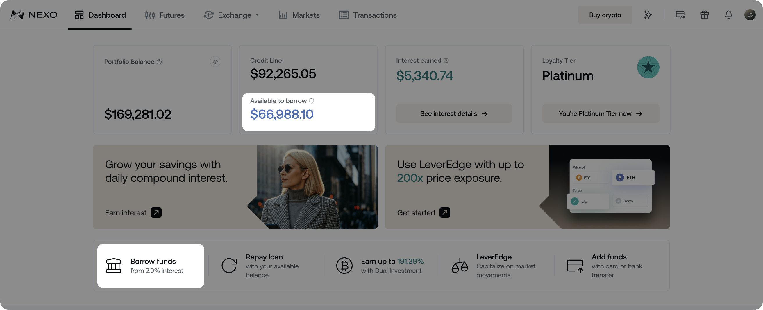Image resolution: width=763 pixels, height=310 pixels.
Task: Open the LC profile avatar menu
Action: click(x=750, y=15)
